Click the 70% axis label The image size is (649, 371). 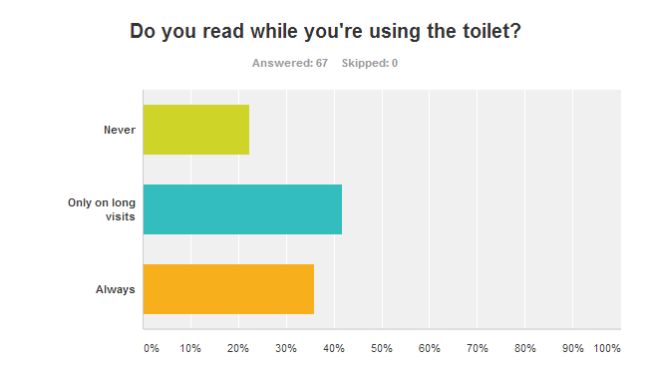pos(478,348)
